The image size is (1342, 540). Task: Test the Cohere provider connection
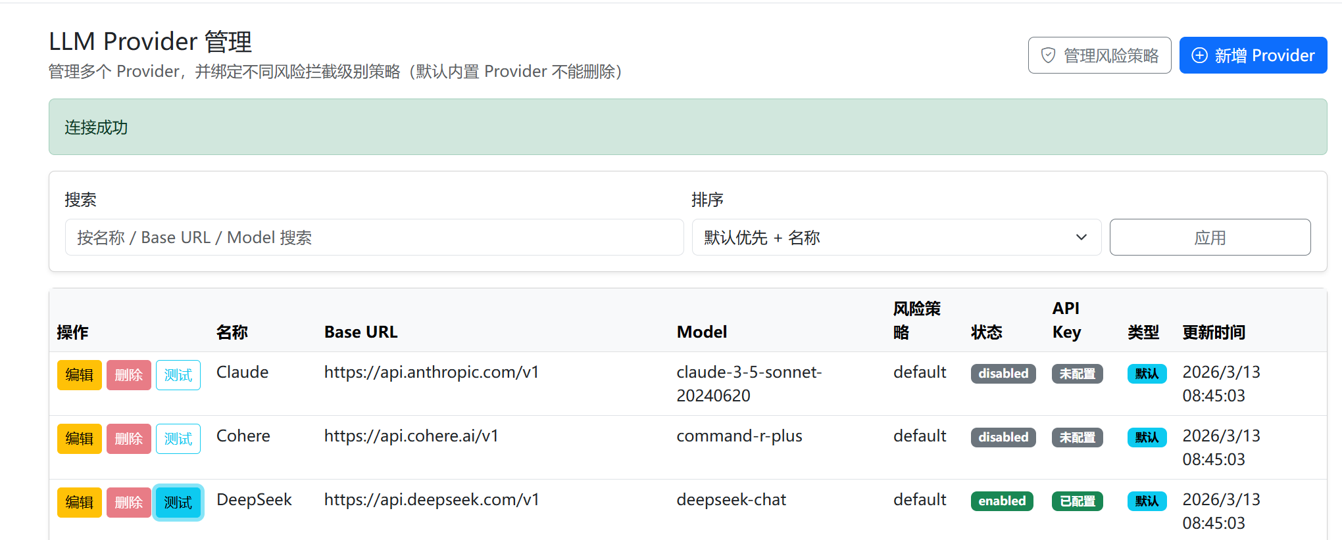point(178,439)
